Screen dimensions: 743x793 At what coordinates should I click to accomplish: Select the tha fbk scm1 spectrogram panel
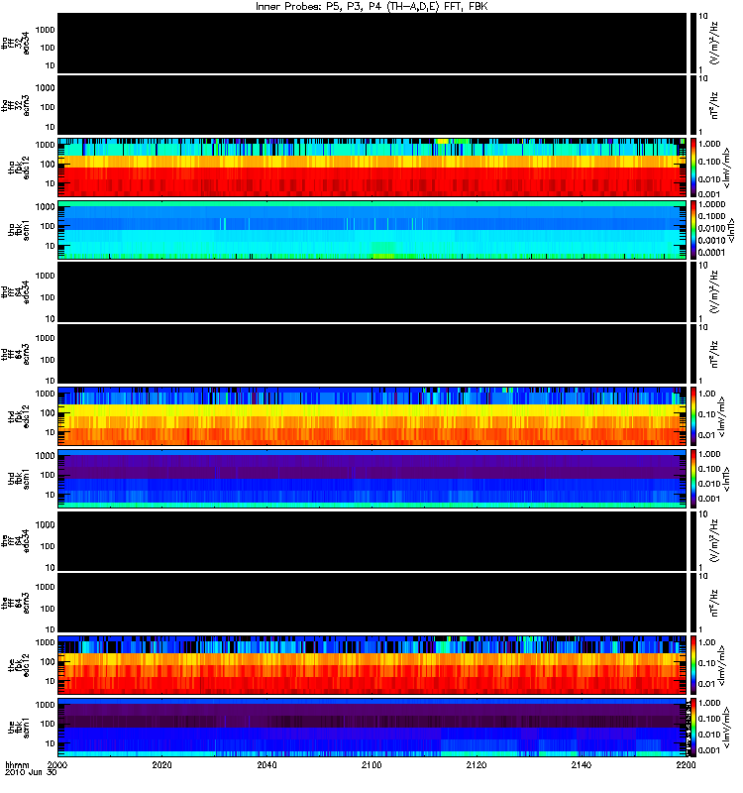tap(372, 230)
